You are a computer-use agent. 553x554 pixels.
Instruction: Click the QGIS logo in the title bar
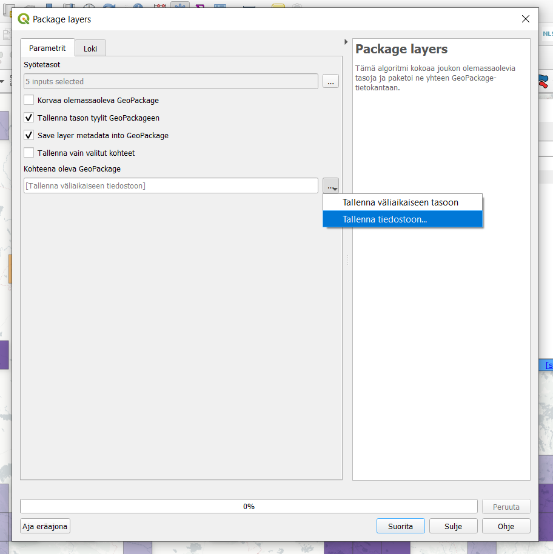(x=24, y=19)
